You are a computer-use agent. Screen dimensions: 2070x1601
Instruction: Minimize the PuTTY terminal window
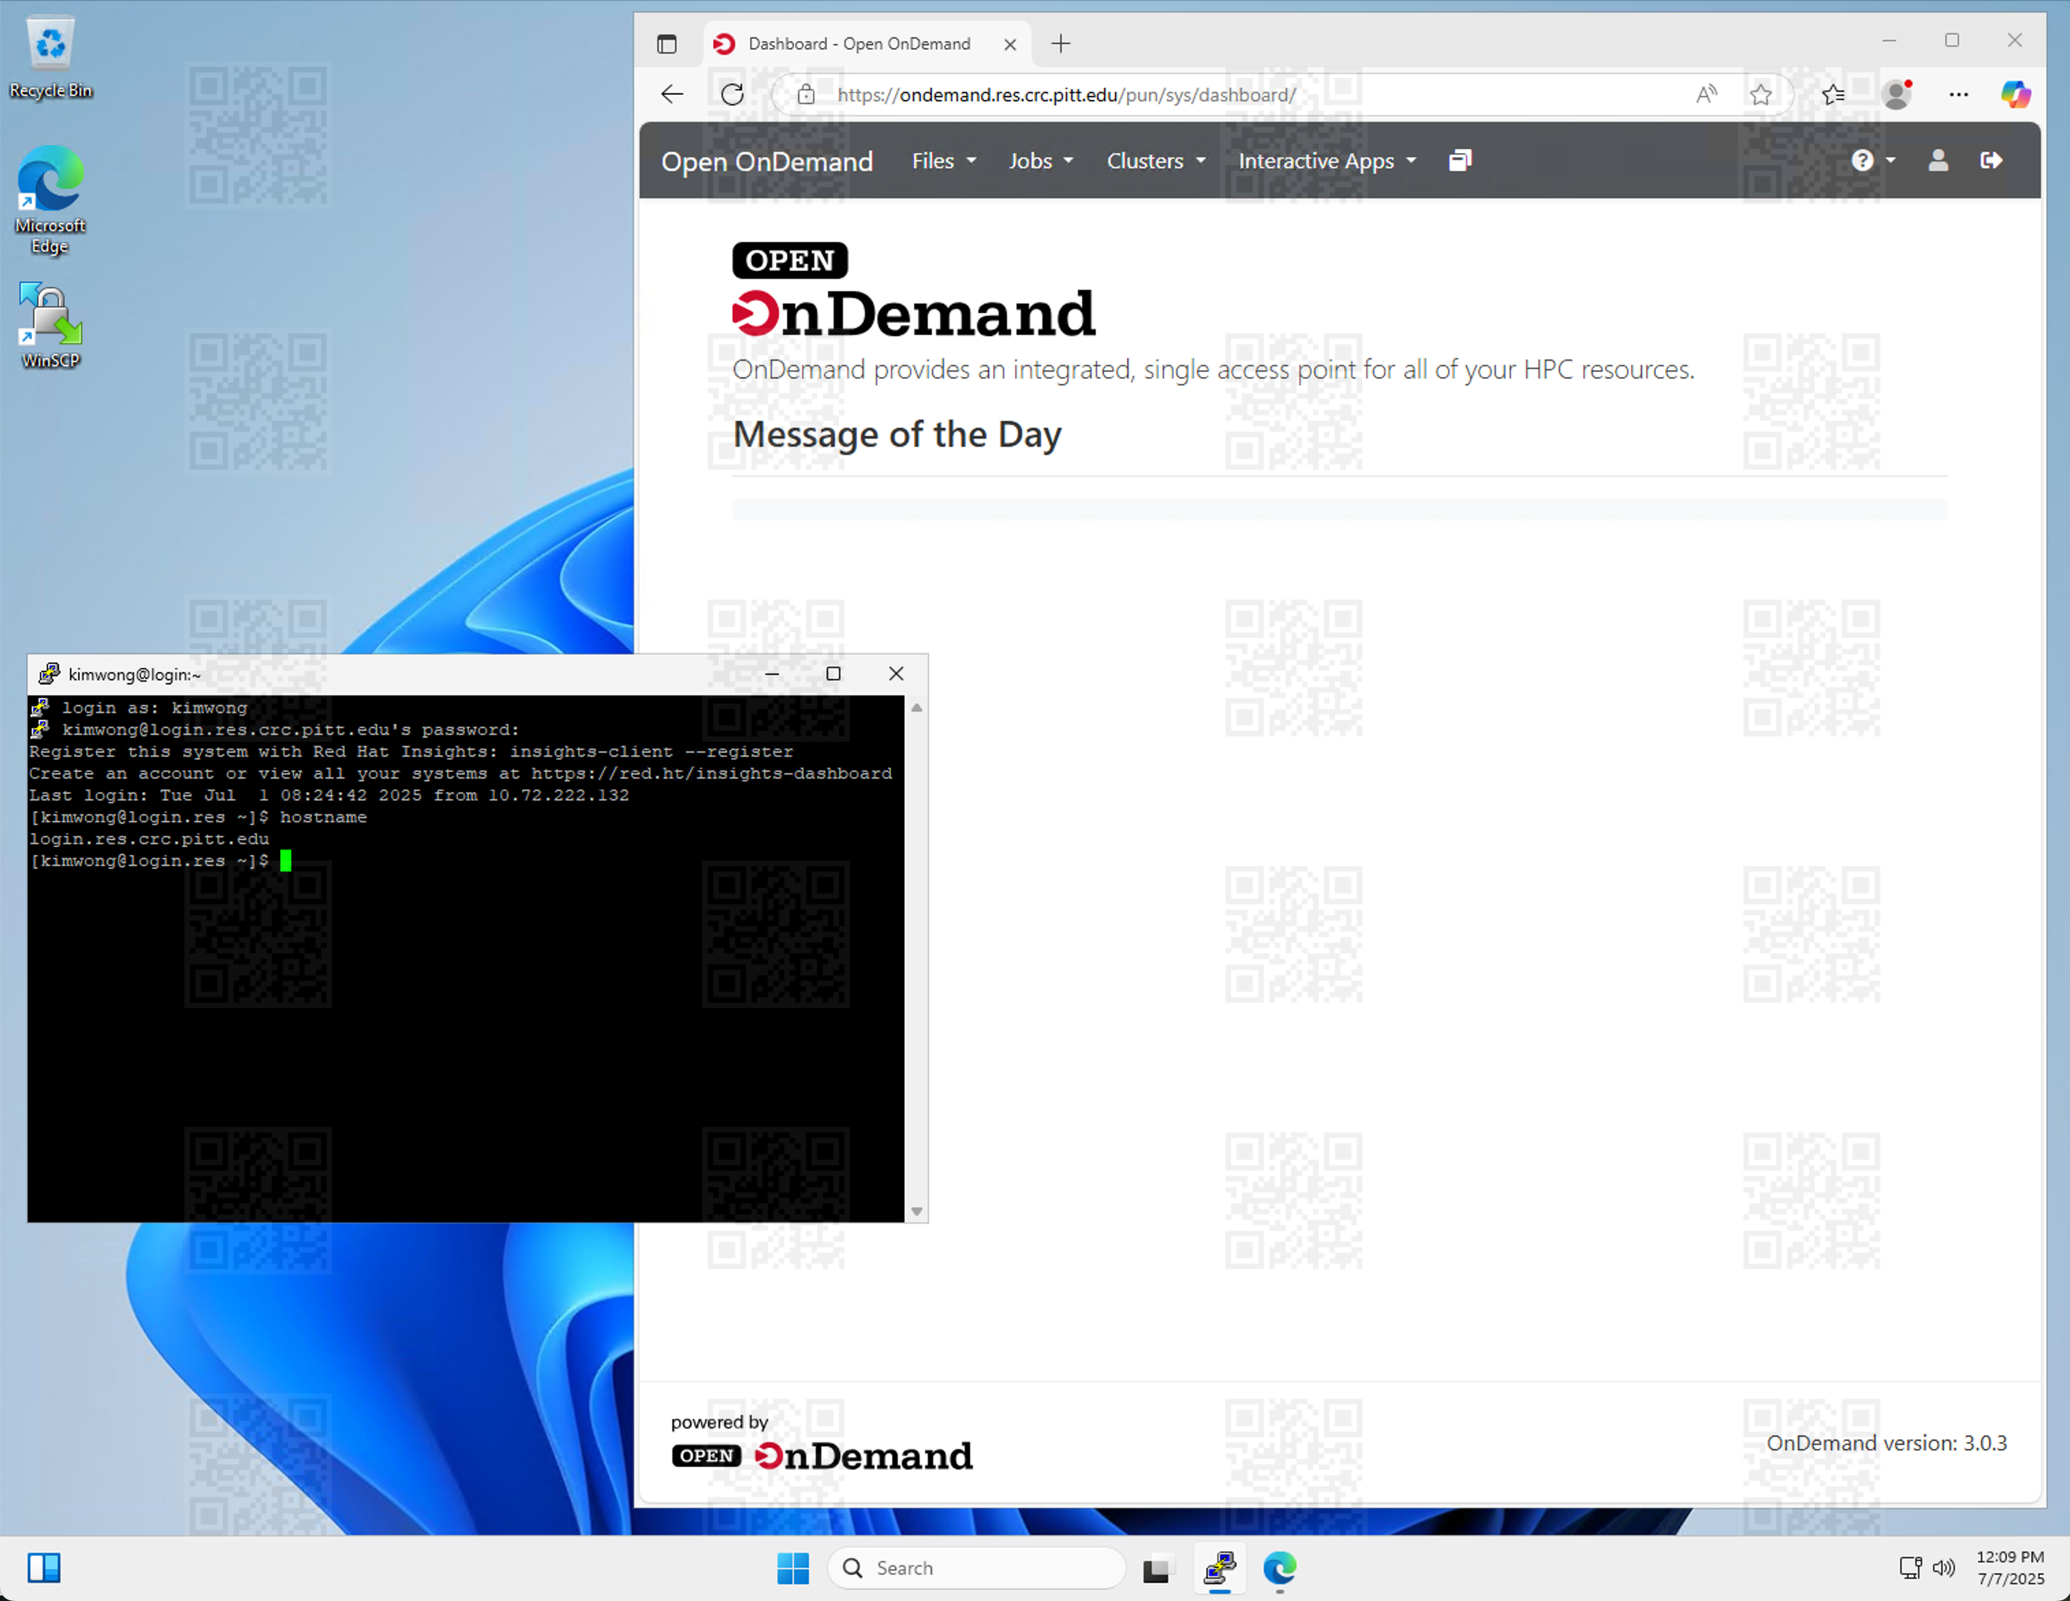pos(771,673)
